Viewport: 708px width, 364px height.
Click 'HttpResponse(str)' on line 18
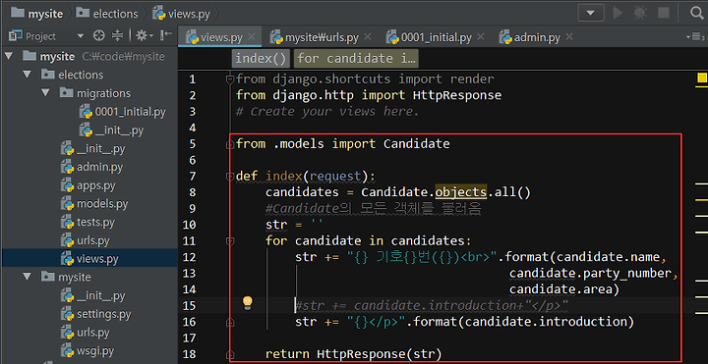click(379, 354)
